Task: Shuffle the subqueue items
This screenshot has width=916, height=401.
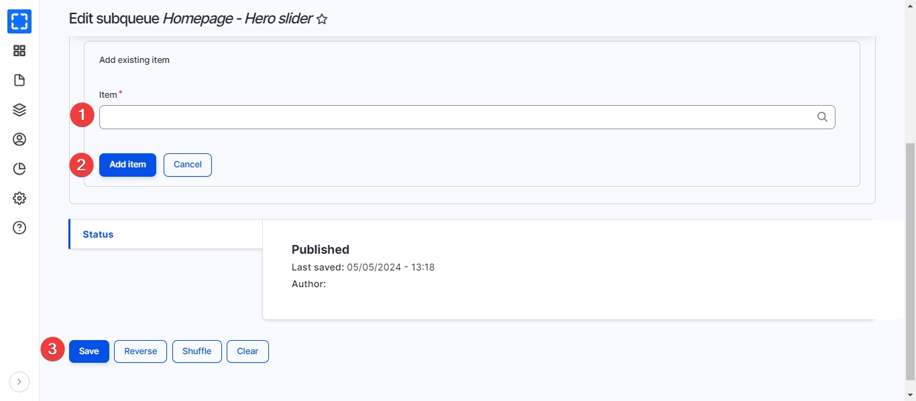Action: click(197, 351)
